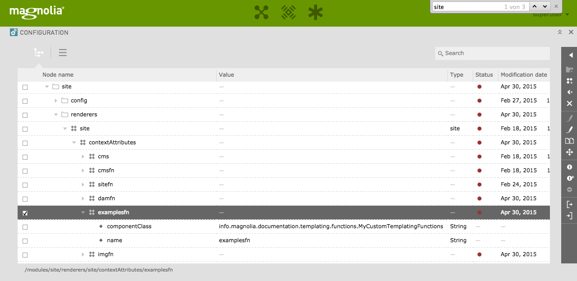Viewport: 577px width, 281px height.
Task: Open the App Launcher icon in header
Action: (x=261, y=12)
